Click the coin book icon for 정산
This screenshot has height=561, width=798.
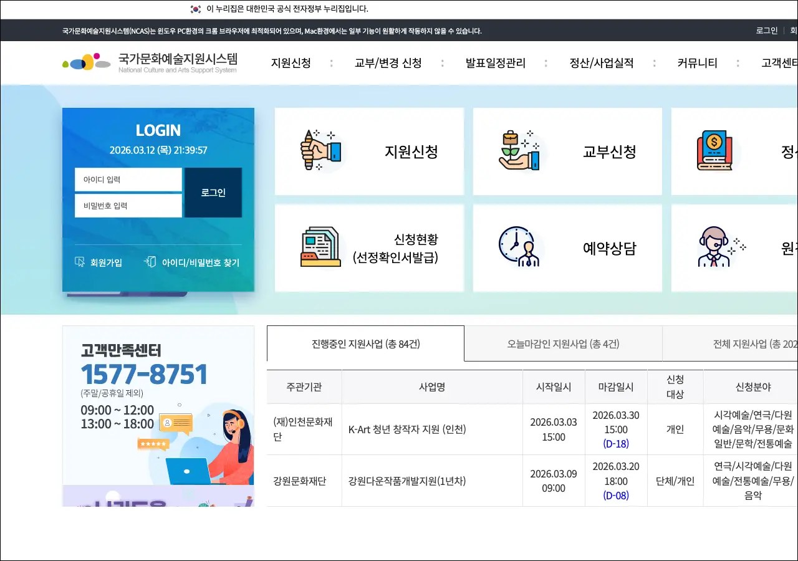click(714, 151)
